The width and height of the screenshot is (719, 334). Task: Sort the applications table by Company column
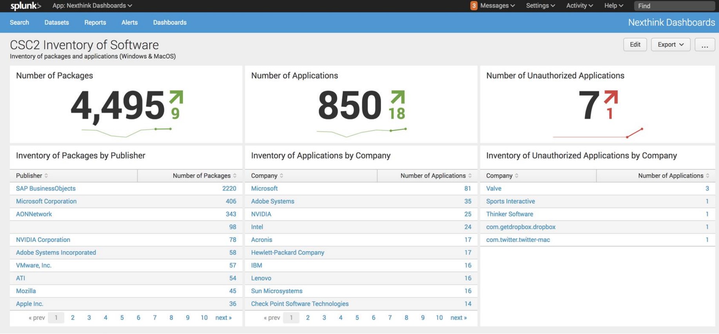(281, 176)
